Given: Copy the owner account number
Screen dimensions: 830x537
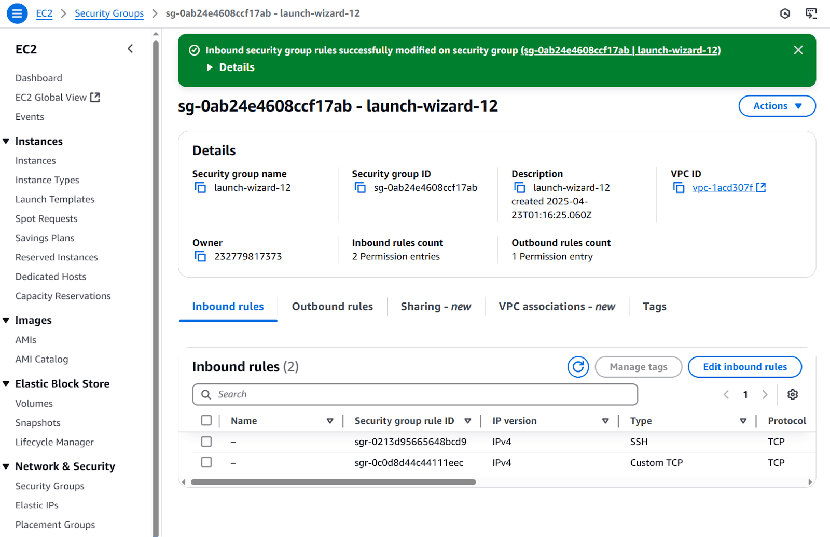Looking at the screenshot, I should coord(200,256).
